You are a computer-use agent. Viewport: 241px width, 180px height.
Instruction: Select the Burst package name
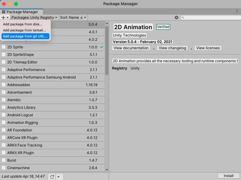tap(12, 160)
